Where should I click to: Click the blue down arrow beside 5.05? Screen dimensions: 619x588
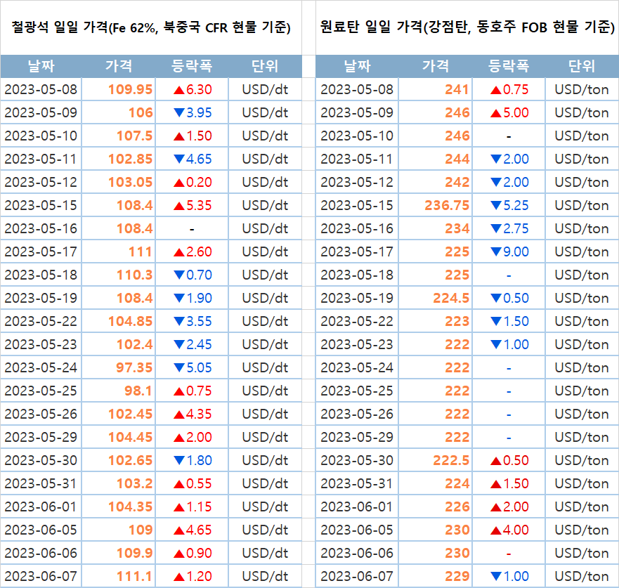coord(178,367)
